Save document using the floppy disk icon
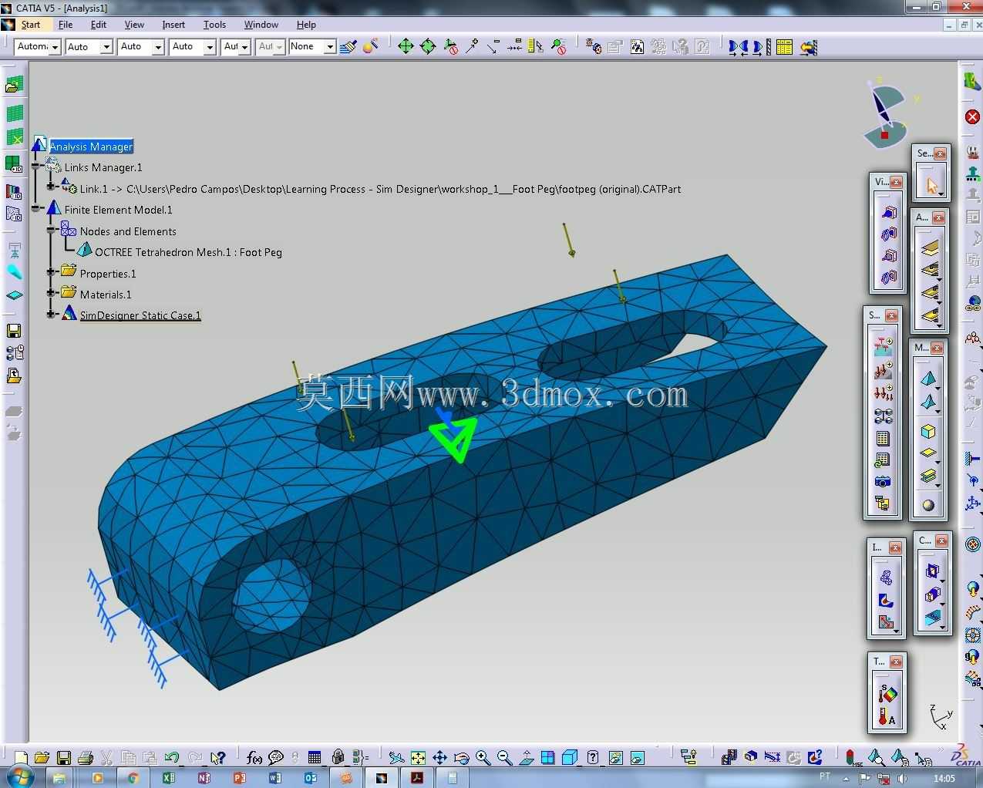The height and width of the screenshot is (788, 983). click(x=64, y=758)
